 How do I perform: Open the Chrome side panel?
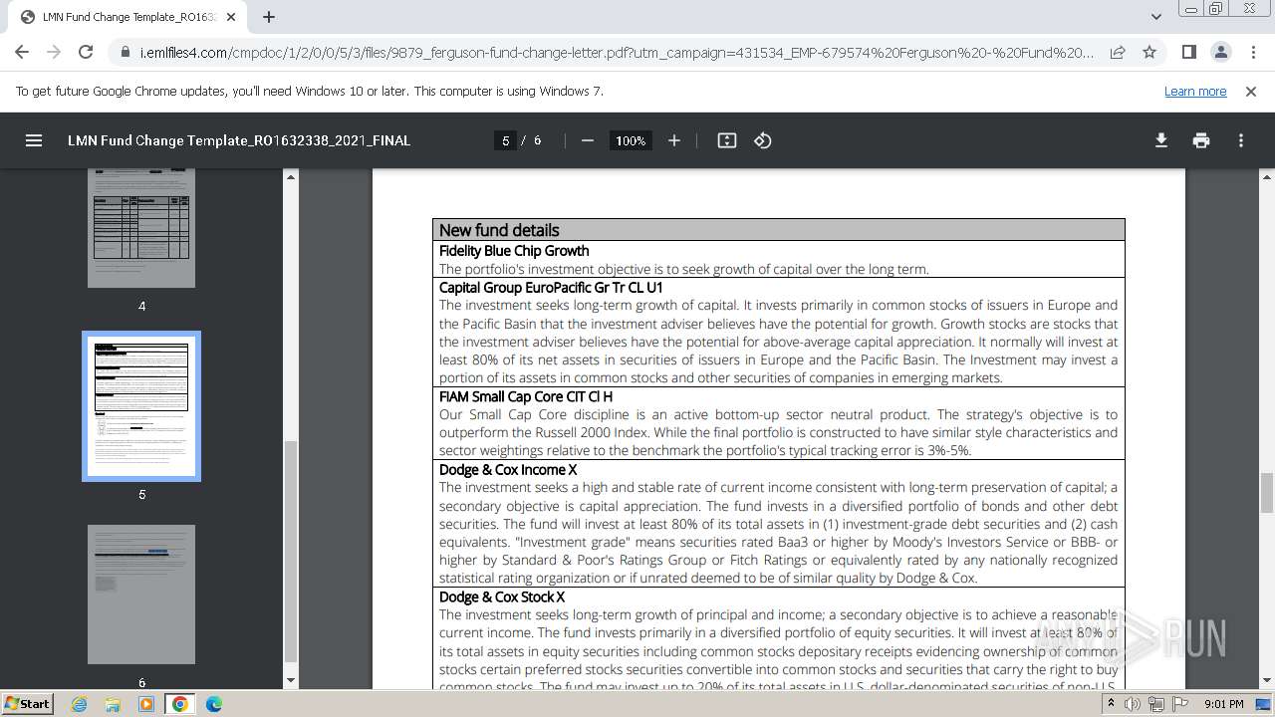1189,52
